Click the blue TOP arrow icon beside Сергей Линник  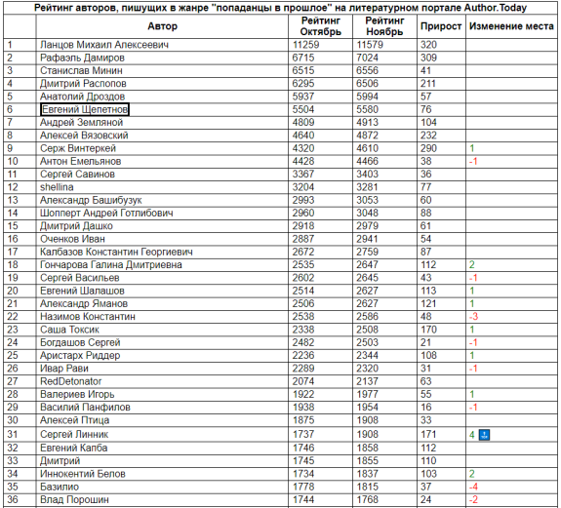(484, 435)
